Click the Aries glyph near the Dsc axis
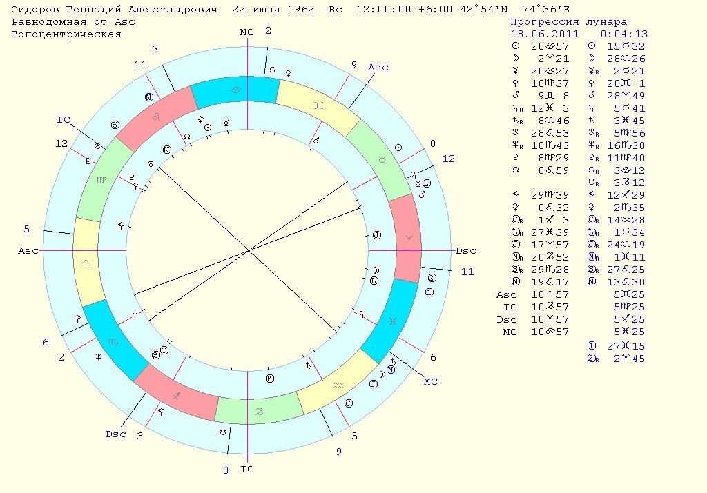The image size is (707, 493). coord(408,238)
